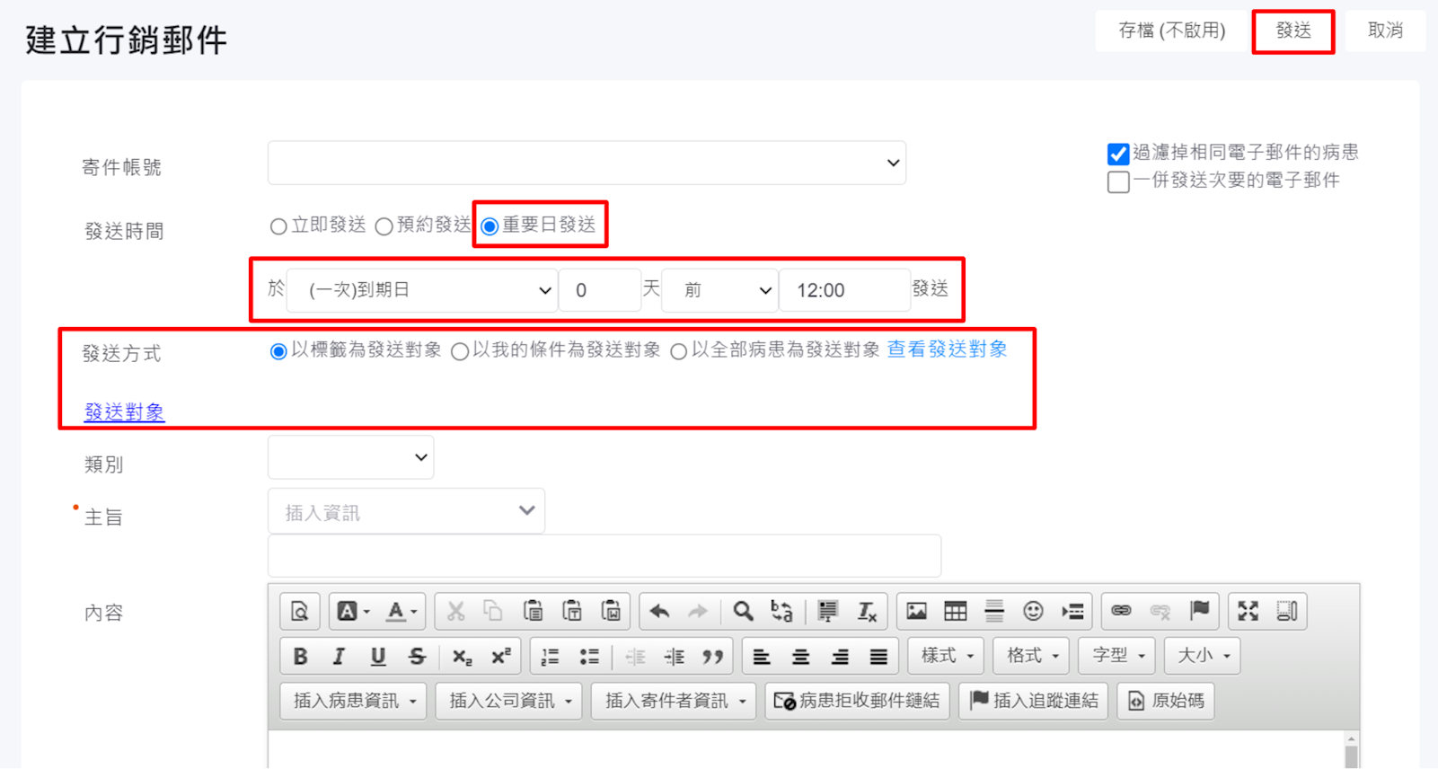1438x769 pixels.
Task: Insert an image via the image icon
Action: 916,612
